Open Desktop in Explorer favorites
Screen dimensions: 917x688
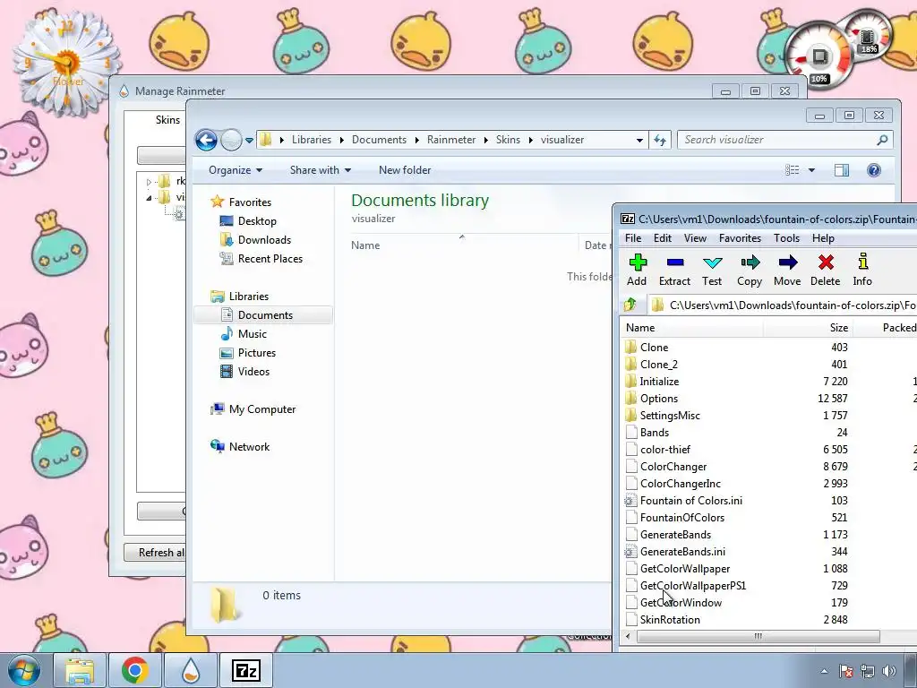coord(257,221)
